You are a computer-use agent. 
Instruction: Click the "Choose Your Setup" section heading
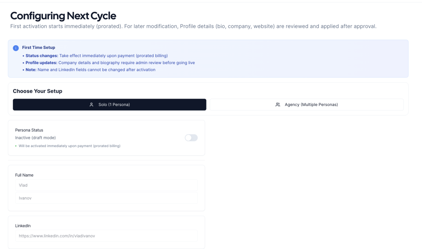(x=38, y=91)
